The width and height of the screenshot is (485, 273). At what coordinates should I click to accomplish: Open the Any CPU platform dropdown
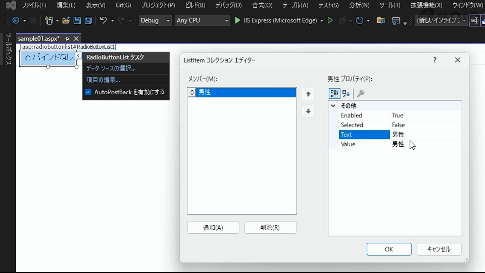coord(202,20)
